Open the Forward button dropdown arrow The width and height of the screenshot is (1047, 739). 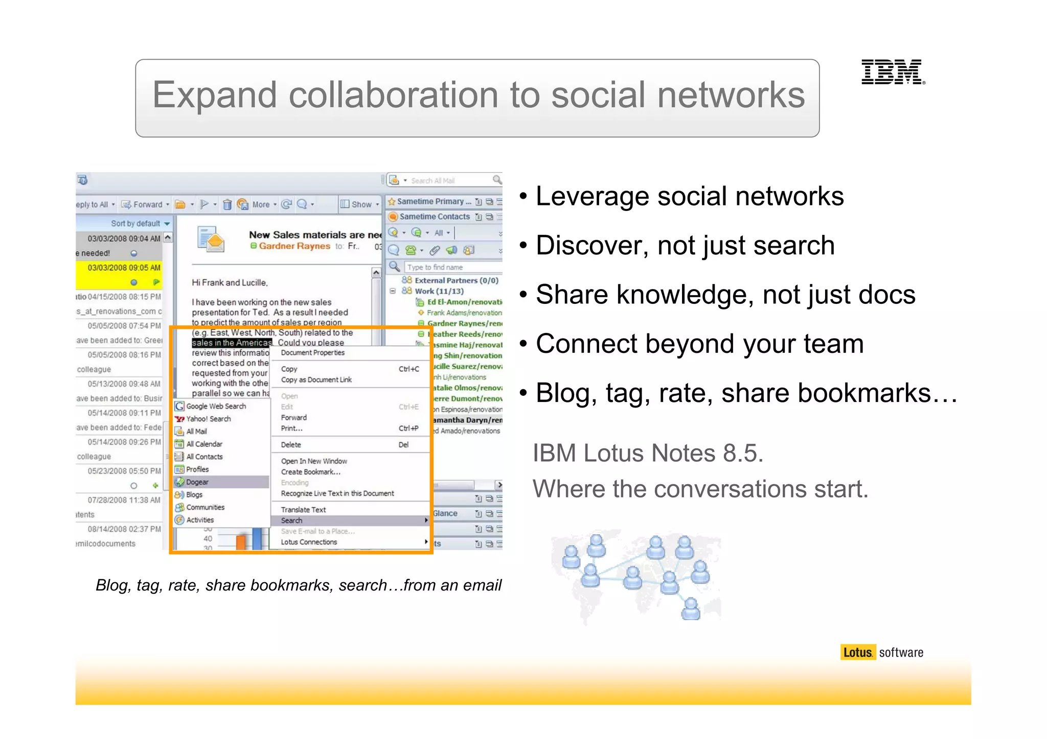click(x=167, y=205)
